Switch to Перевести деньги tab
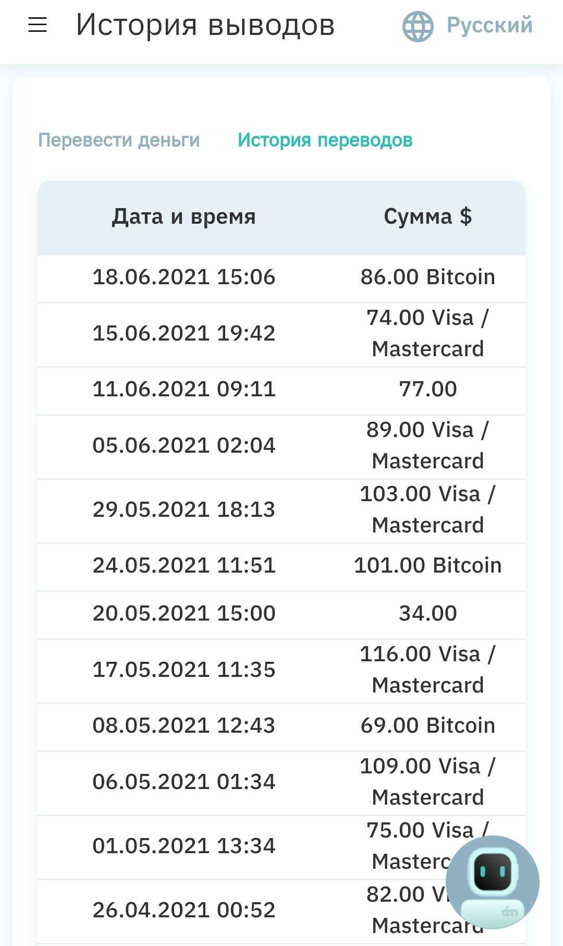Image resolution: width=563 pixels, height=946 pixels. click(x=119, y=140)
